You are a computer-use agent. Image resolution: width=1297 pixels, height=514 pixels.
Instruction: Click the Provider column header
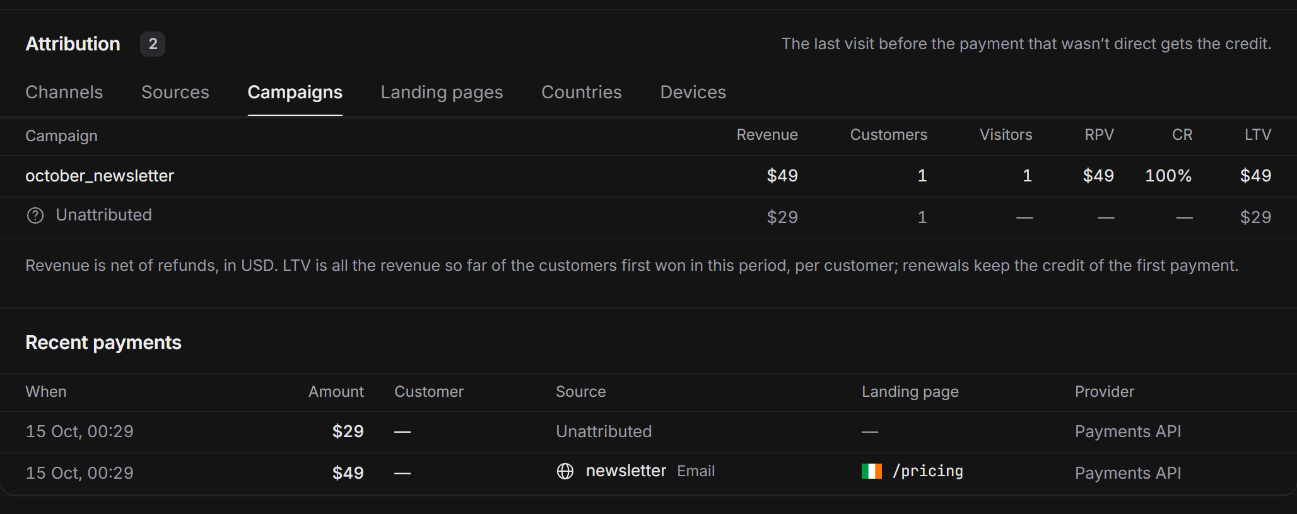click(x=1105, y=392)
